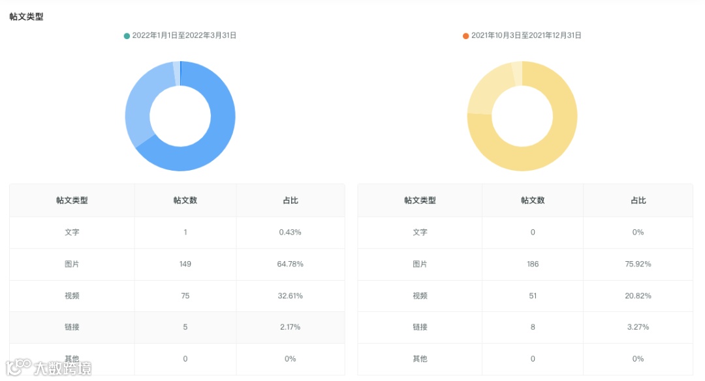
Task: Click the orange legend dot for 2021 period
Action: (x=466, y=36)
